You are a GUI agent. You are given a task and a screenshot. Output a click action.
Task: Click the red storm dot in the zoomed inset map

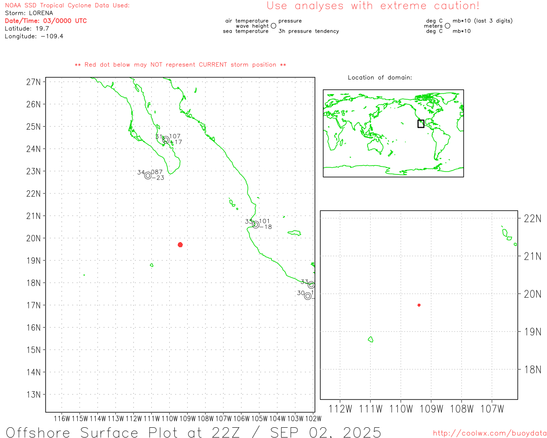point(419,305)
